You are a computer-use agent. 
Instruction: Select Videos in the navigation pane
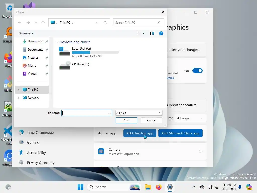[x=32, y=74]
